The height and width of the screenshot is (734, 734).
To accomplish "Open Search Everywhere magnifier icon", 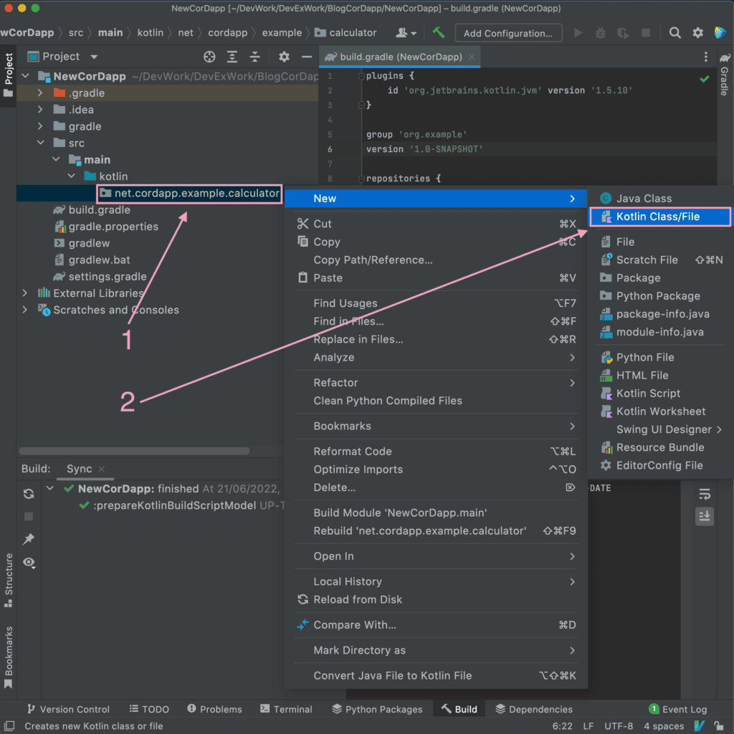I will [x=675, y=33].
